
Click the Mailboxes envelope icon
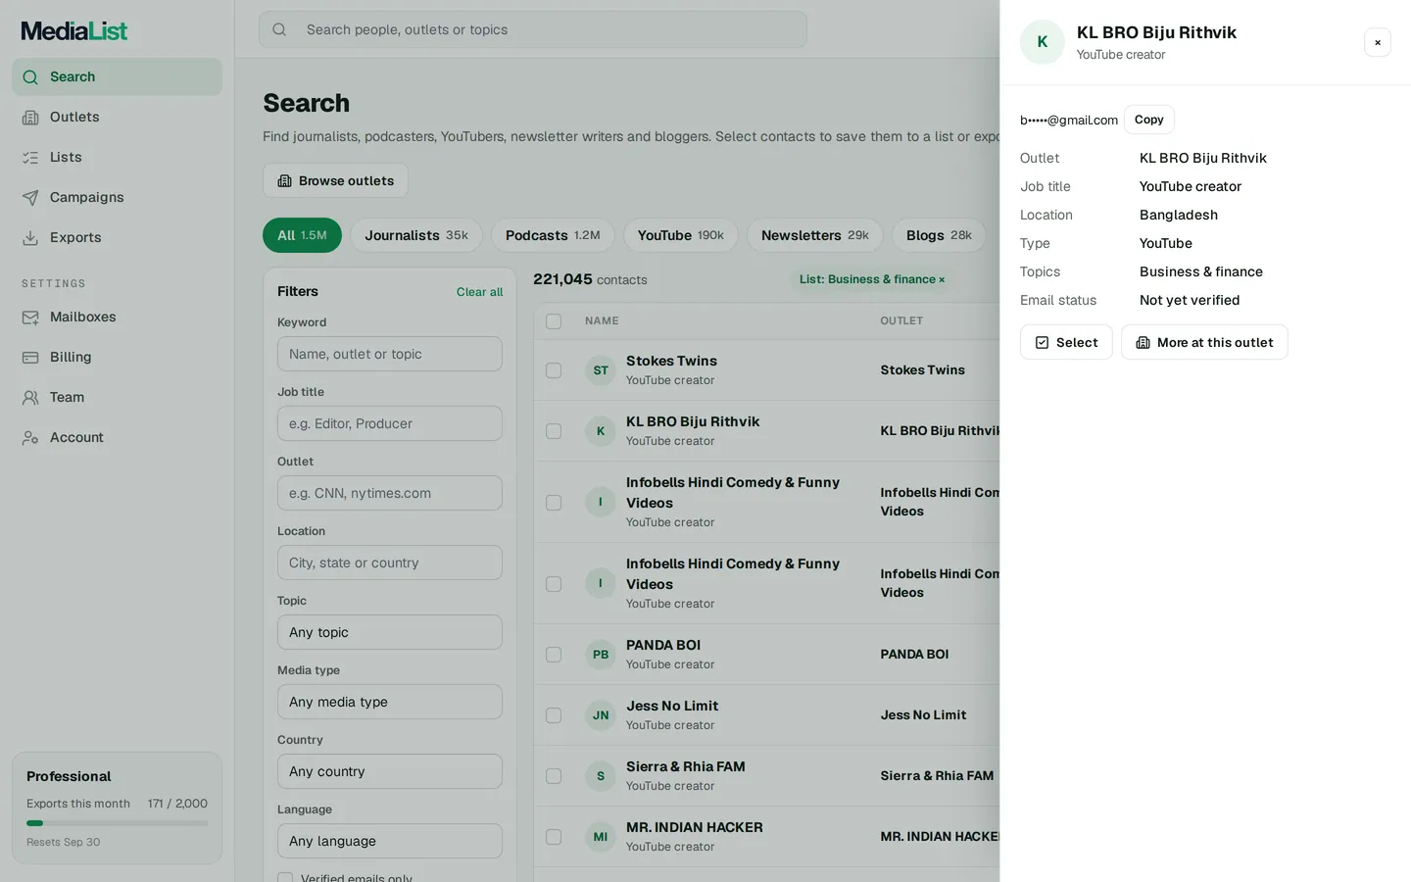30,318
